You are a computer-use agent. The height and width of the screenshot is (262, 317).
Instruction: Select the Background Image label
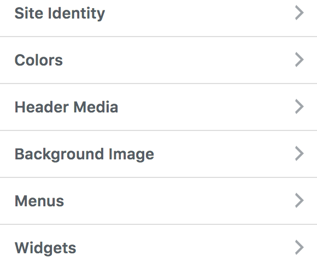click(84, 154)
